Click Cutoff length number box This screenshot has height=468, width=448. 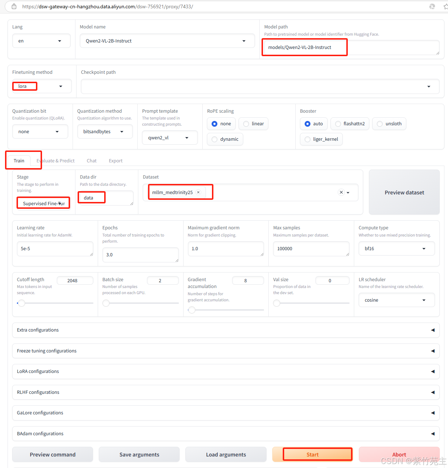coord(75,280)
